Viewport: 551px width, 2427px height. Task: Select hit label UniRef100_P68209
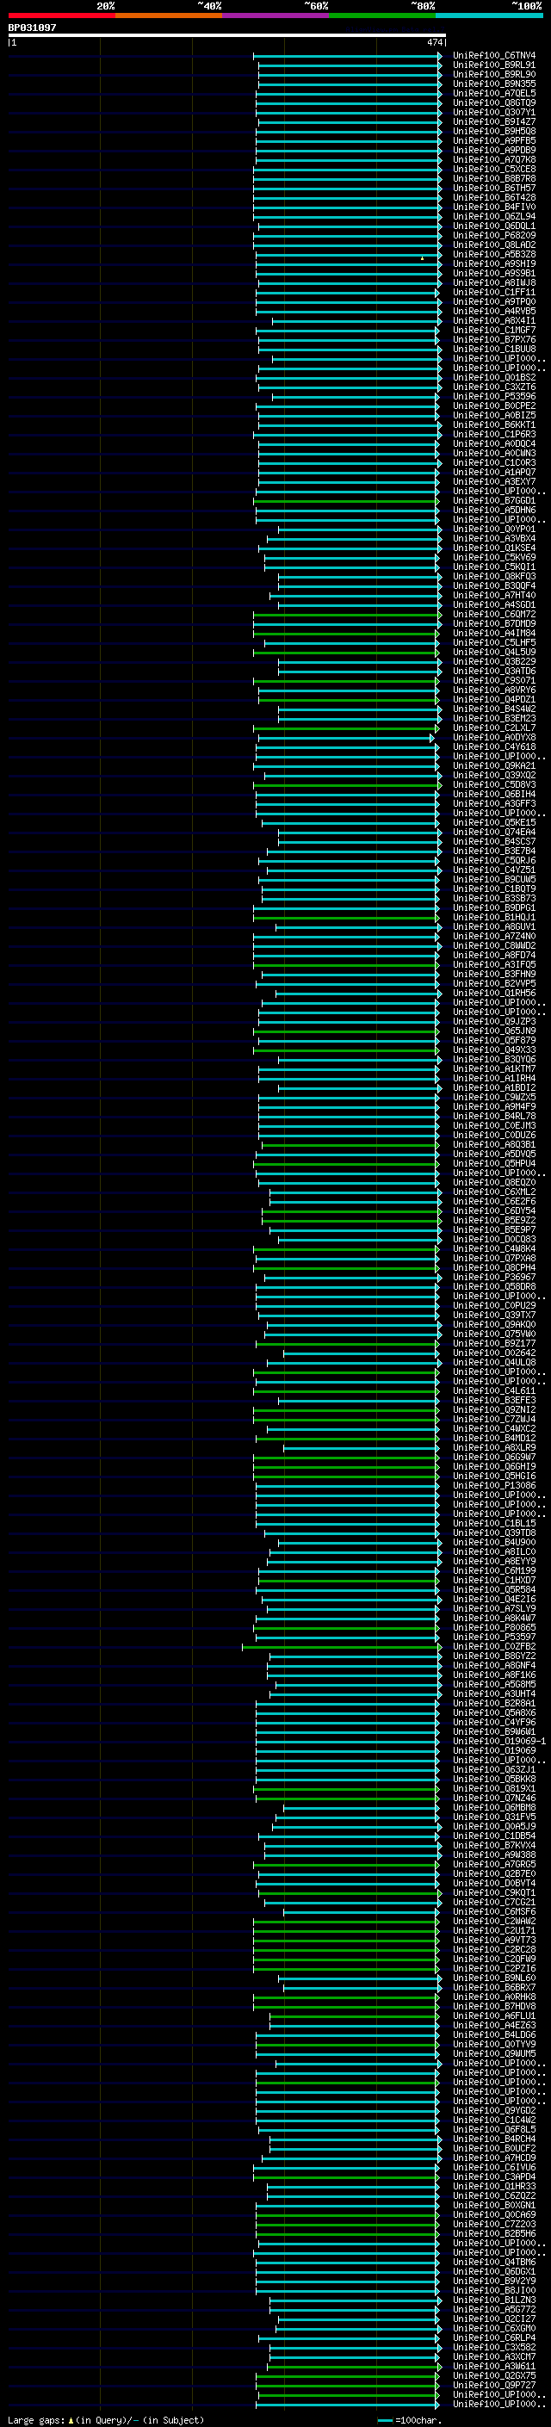coord(494,236)
